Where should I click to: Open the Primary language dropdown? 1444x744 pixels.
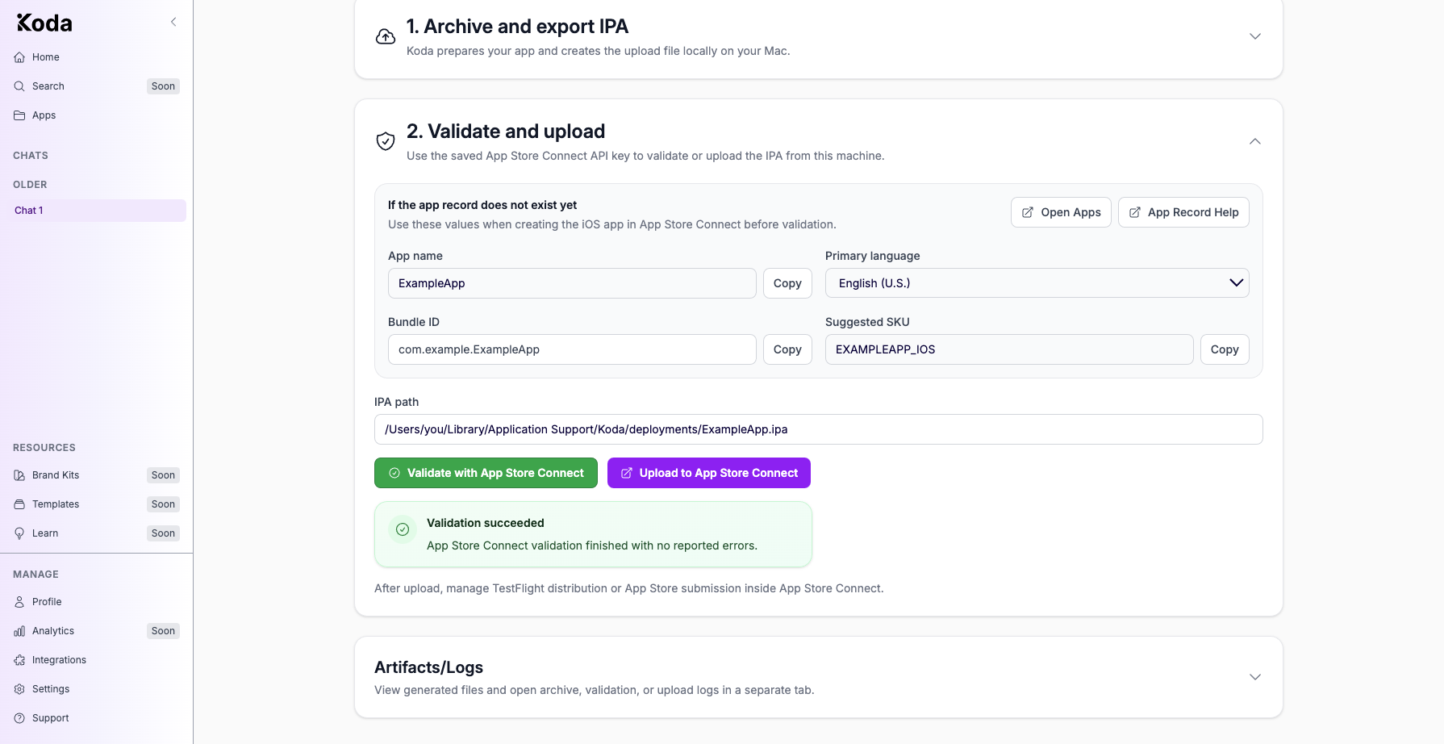tap(1037, 283)
